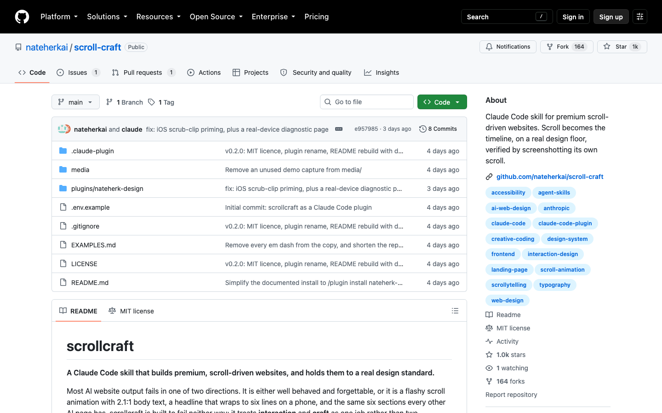Open the LICENSE file
Screen dimensions: 662x413
[84, 264]
